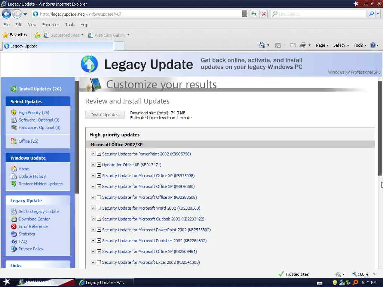Open the Download Center link
Image resolution: width=383 pixels, height=287 pixels.
coord(30,219)
